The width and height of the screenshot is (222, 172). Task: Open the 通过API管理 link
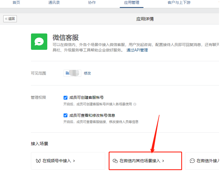click(137, 50)
